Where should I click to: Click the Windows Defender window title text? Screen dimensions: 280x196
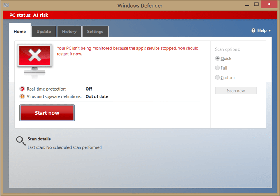pyautogui.click(x=140, y=6)
